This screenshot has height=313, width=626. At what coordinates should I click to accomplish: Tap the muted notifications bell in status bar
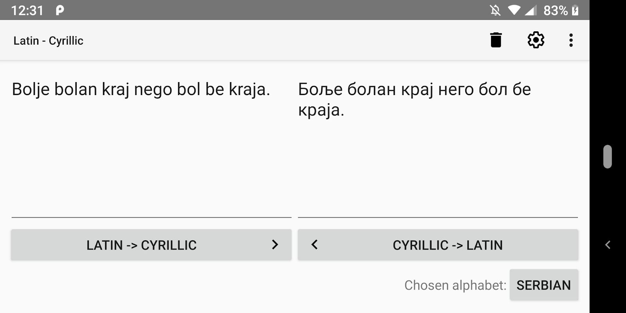click(x=495, y=10)
